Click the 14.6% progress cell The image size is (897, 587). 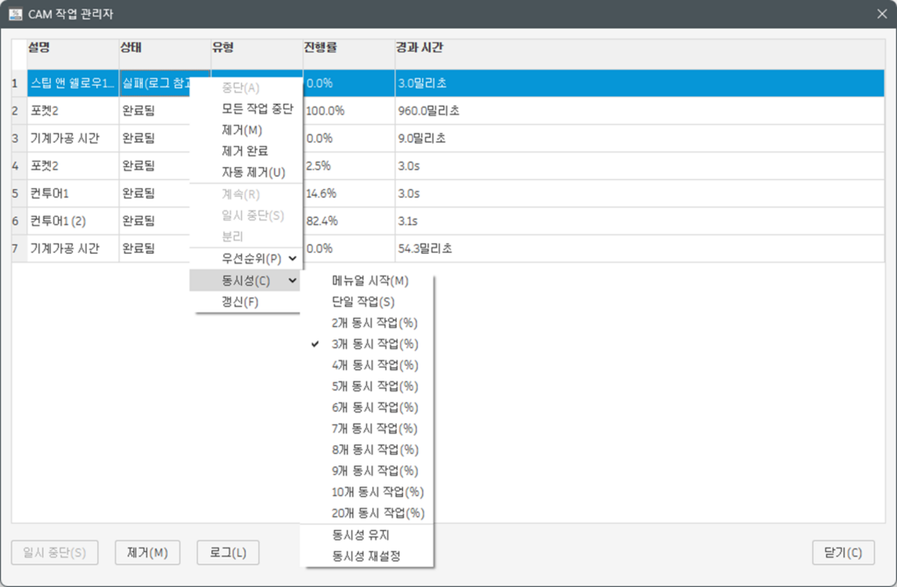point(349,193)
